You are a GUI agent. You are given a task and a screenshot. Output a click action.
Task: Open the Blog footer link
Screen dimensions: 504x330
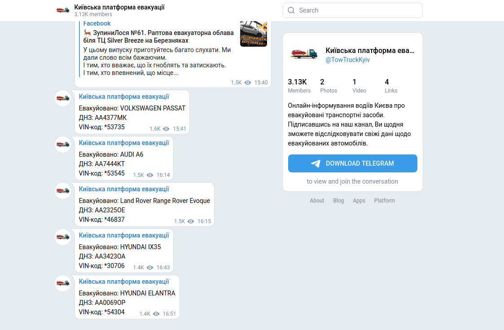(x=338, y=201)
